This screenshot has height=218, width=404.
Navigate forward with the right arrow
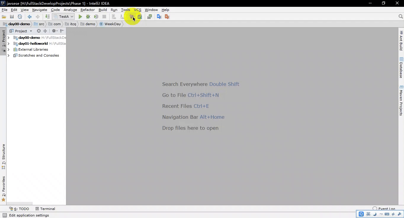[x=38, y=17]
